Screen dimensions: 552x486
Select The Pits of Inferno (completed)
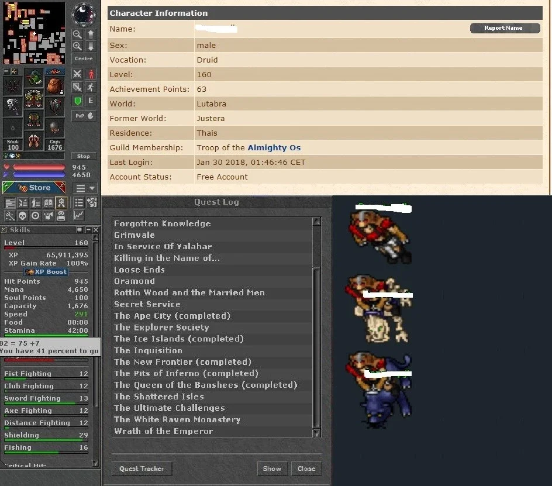click(x=212, y=373)
